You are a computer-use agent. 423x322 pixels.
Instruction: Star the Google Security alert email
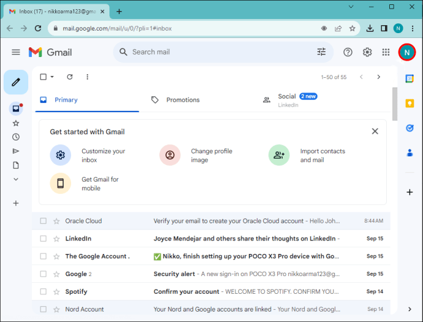[x=56, y=274]
